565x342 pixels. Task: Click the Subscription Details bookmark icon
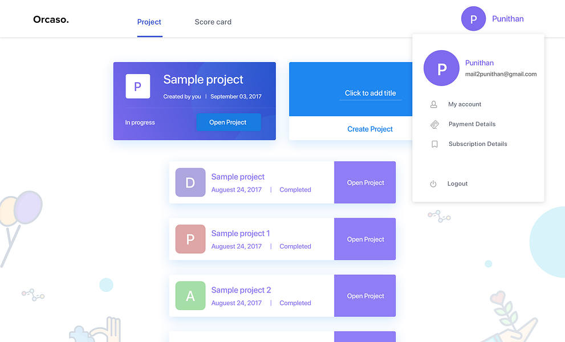tap(434, 144)
